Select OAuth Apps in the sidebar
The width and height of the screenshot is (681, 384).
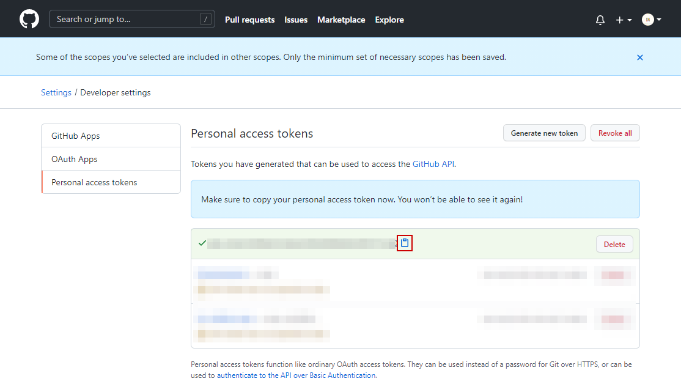pos(75,159)
